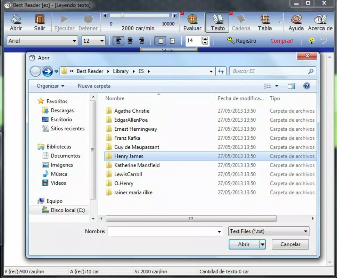Sort by Fecha de modificación header

pyautogui.click(x=240, y=98)
